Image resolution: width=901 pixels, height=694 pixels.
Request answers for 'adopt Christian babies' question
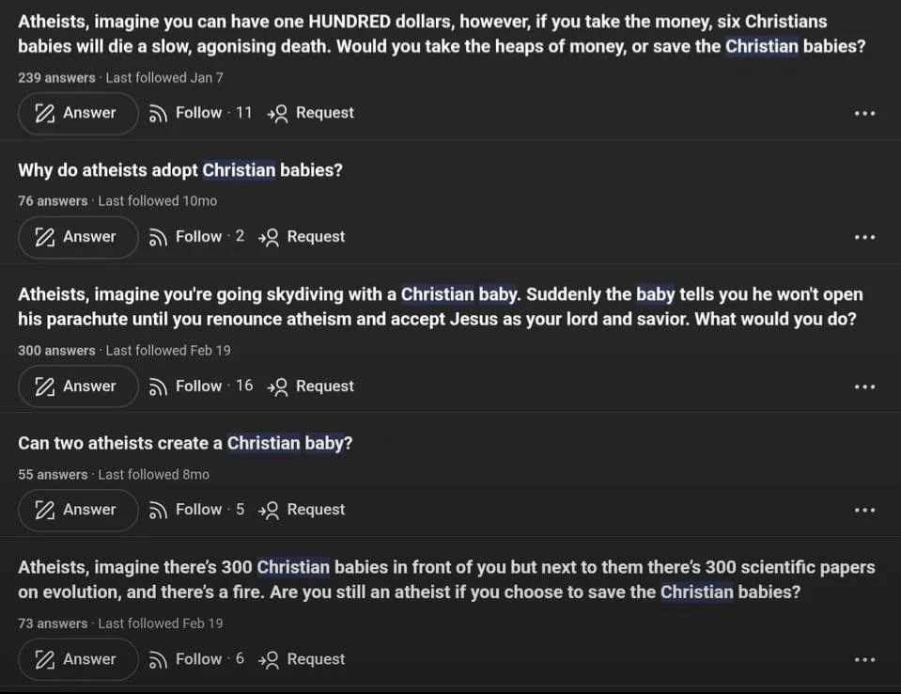point(305,237)
